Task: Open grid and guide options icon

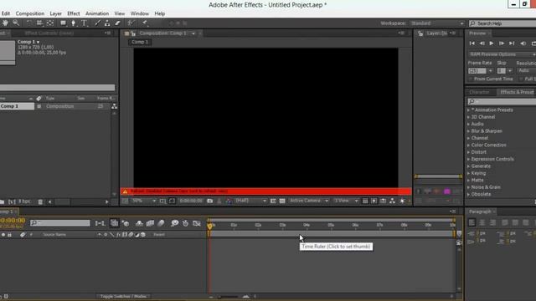Action: (162, 201)
